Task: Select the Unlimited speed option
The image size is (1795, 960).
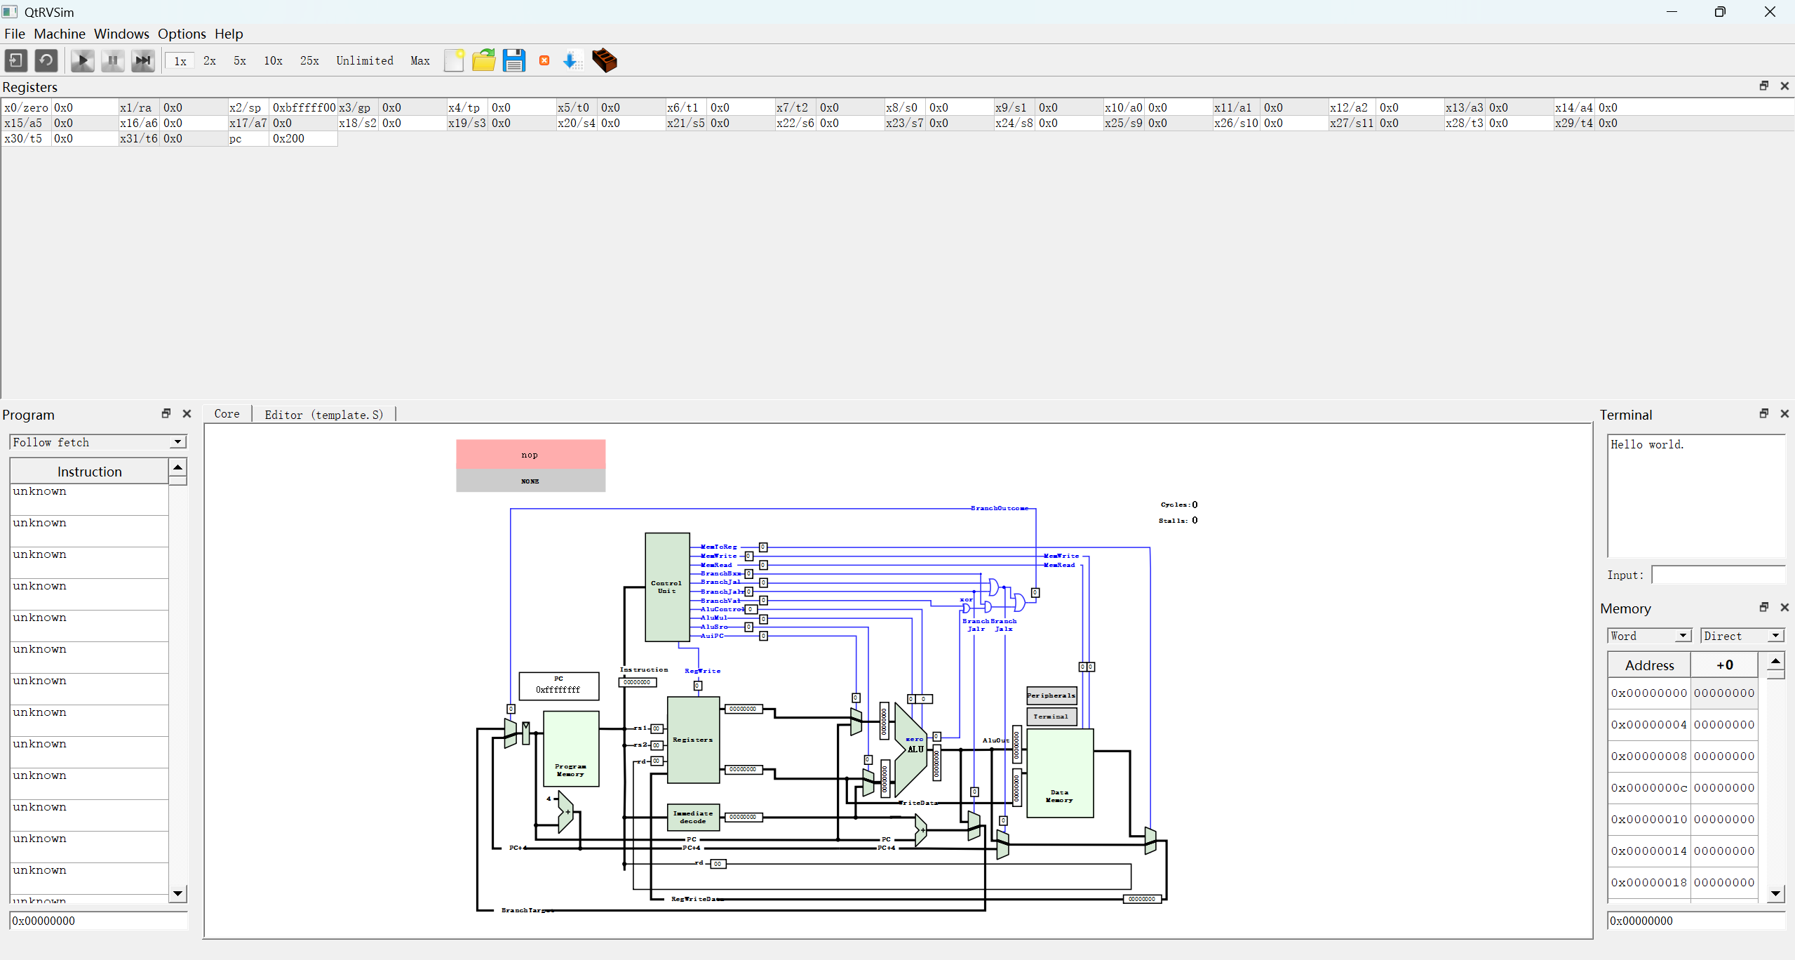Action: (365, 61)
